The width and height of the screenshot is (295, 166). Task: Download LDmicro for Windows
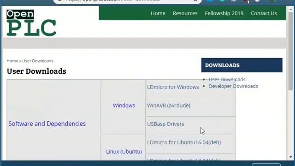coord(173,87)
